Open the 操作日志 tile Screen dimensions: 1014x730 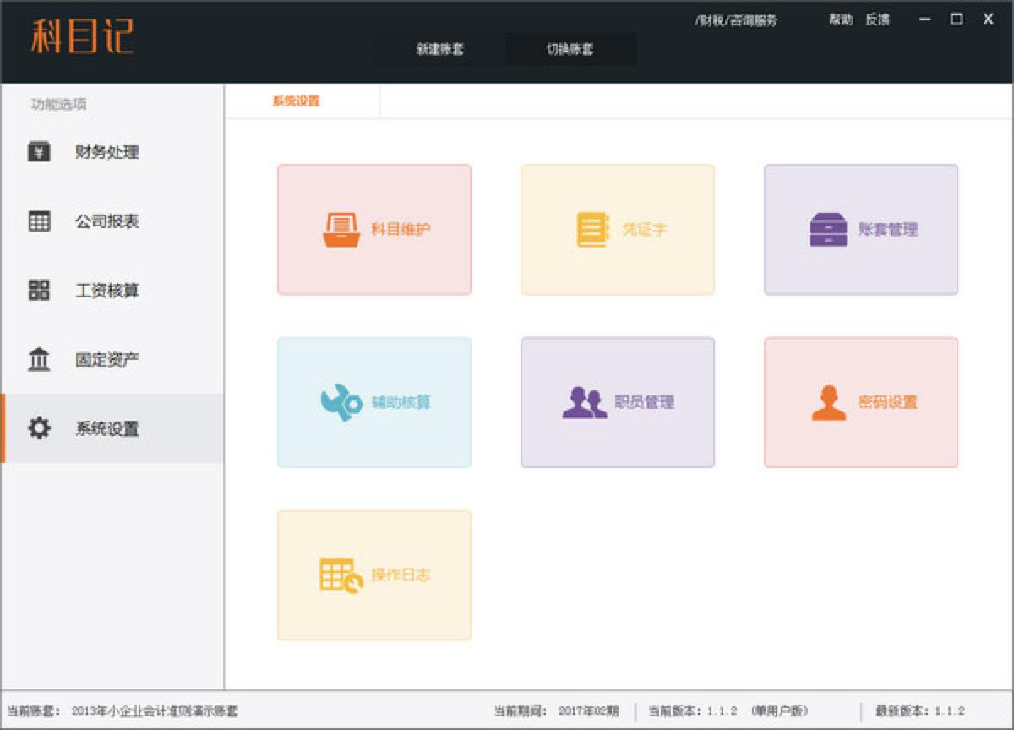[373, 575]
